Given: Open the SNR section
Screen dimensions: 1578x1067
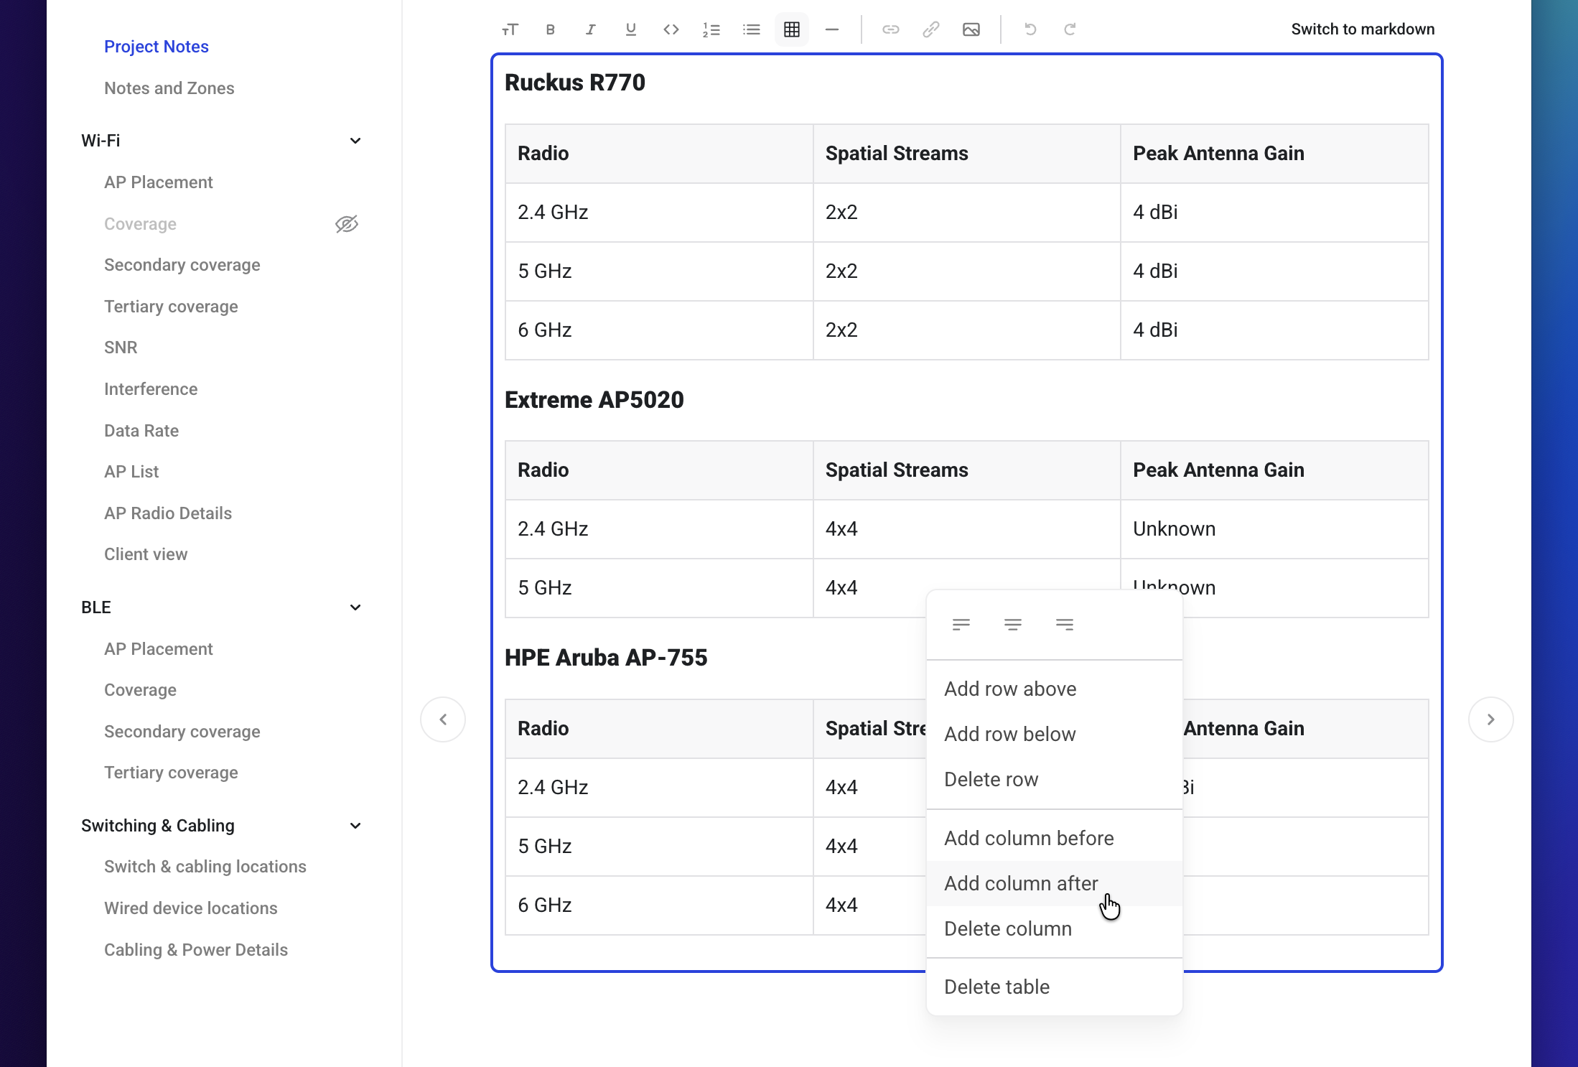Looking at the screenshot, I should [x=121, y=348].
